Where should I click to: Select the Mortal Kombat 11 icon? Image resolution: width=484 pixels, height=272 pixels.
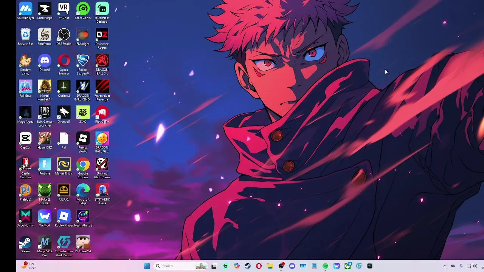[x=45, y=91]
